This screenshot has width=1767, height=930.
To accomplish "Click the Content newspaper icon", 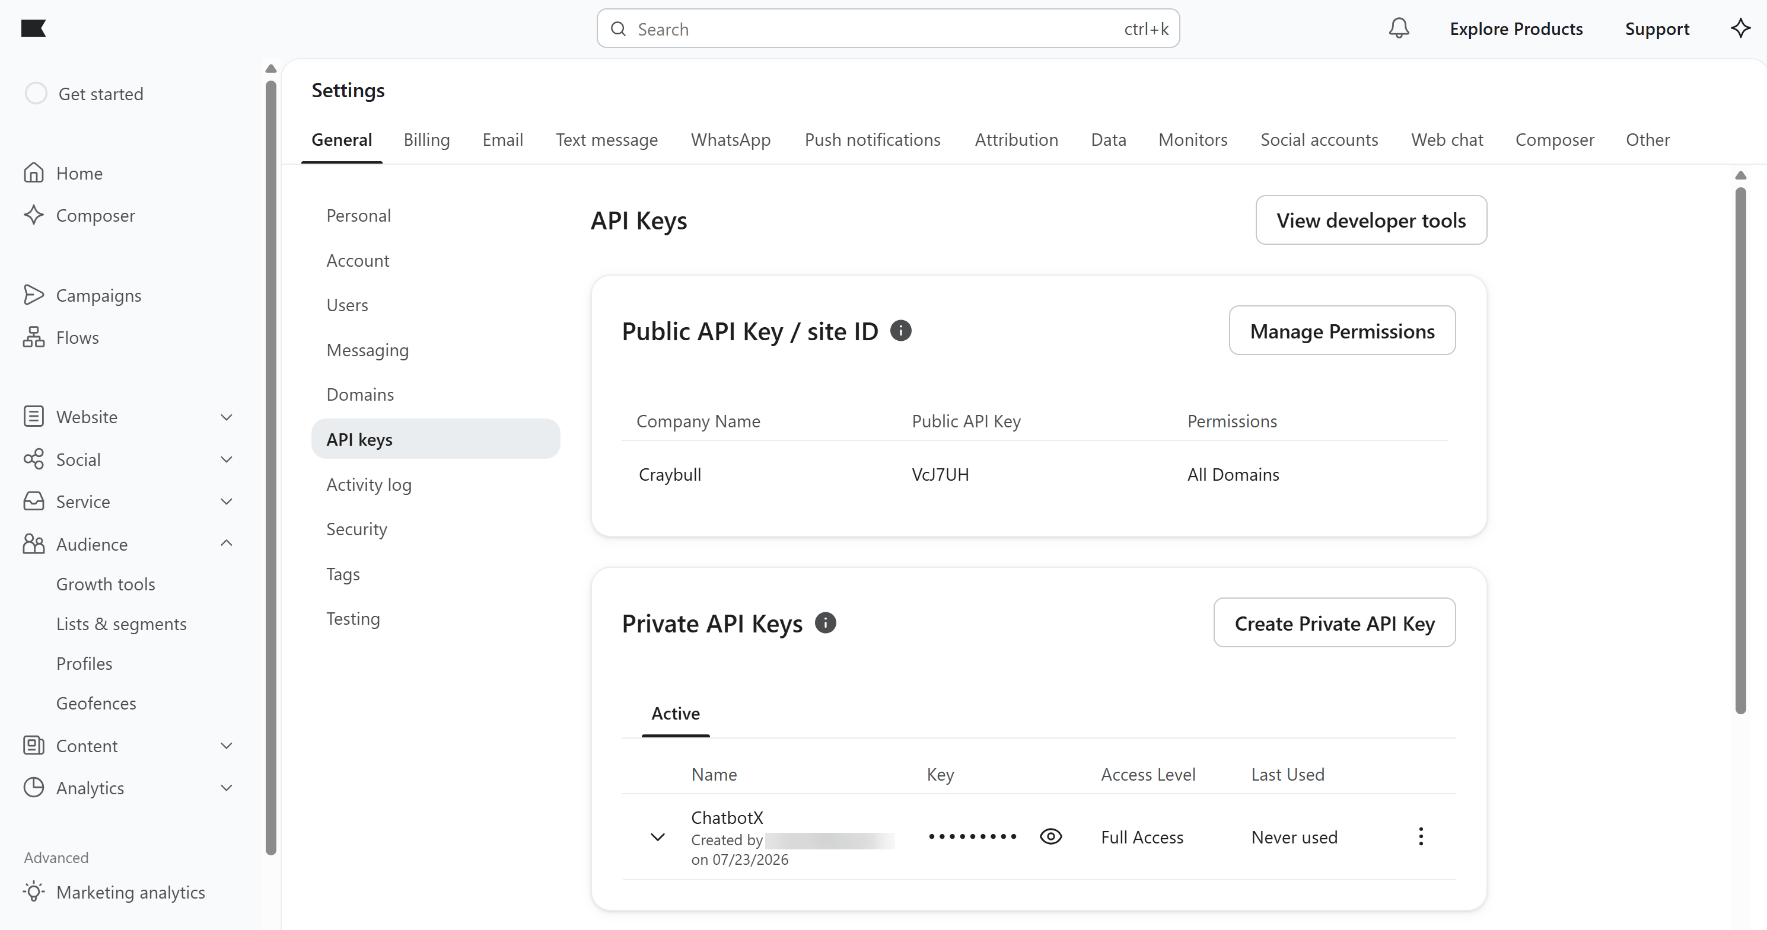I will click(x=34, y=745).
